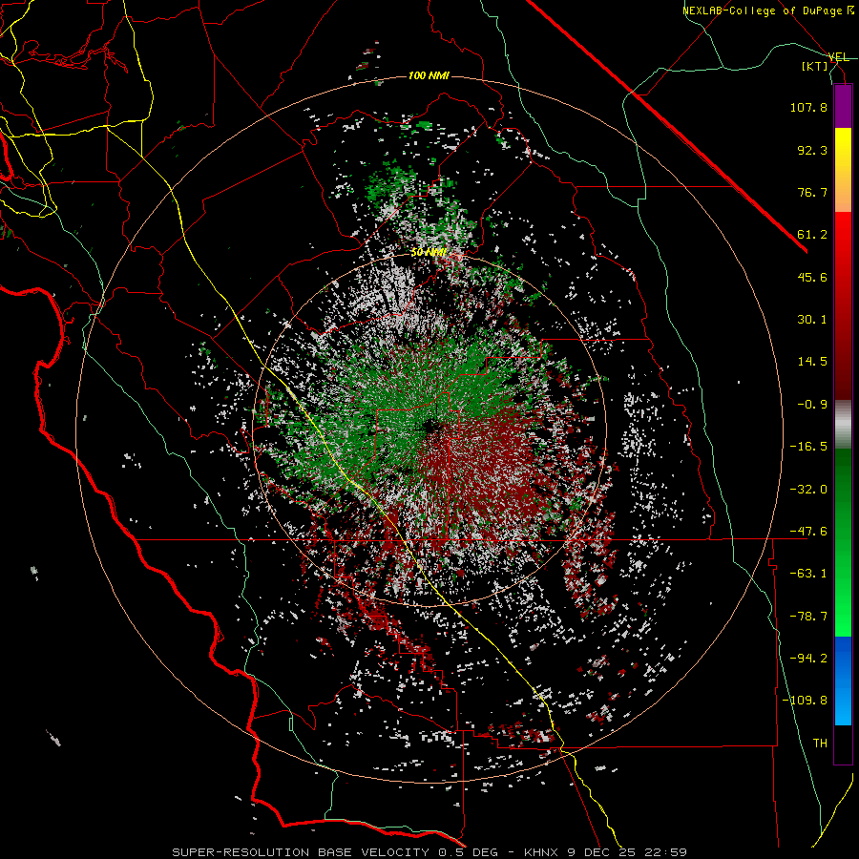The width and height of the screenshot is (859, 859).
Task: Select the 50 NMI range ring label
Action: 429,253
